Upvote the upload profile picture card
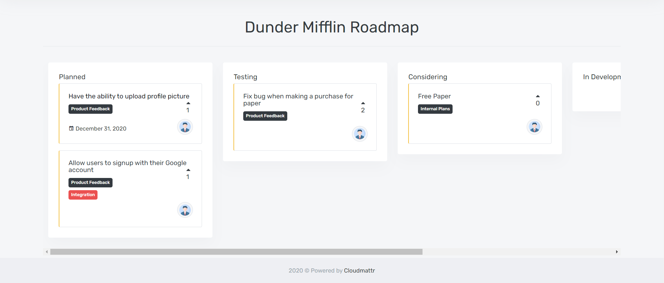This screenshot has height=283, width=664. click(x=188, y=103)
